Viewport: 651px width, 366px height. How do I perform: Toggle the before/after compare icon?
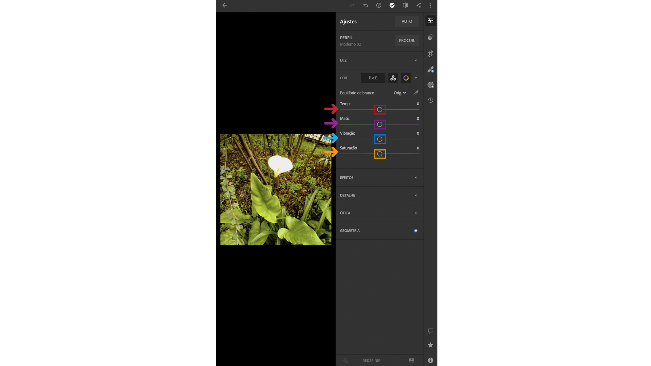[405, 5]
